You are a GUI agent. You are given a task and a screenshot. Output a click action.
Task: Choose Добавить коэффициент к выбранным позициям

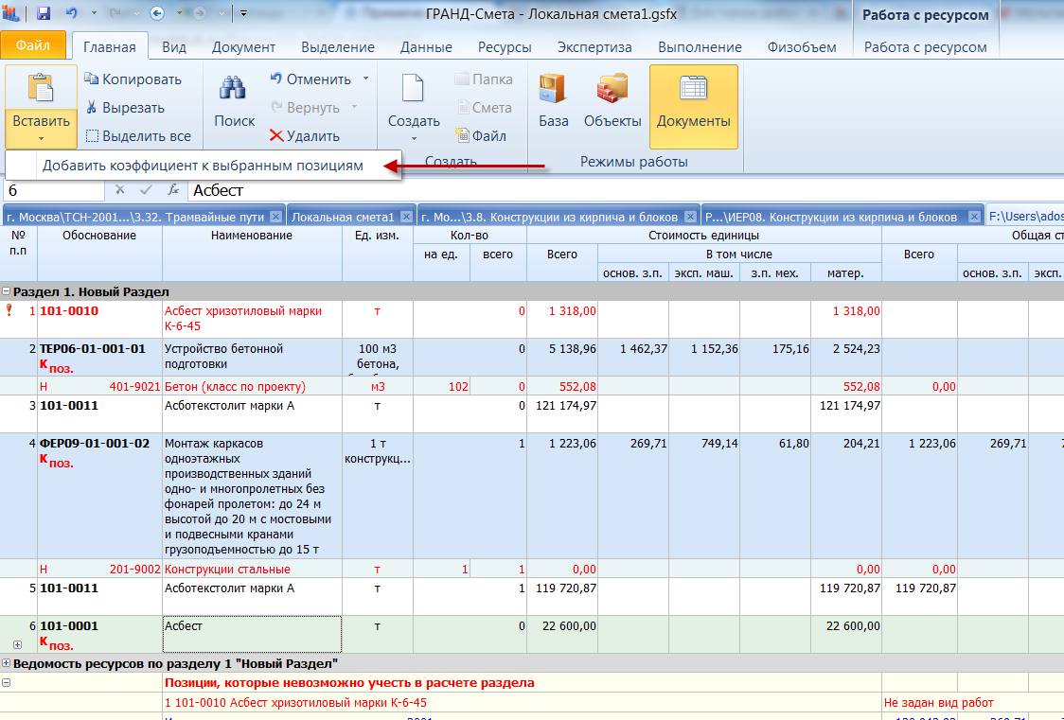point(203,167)
